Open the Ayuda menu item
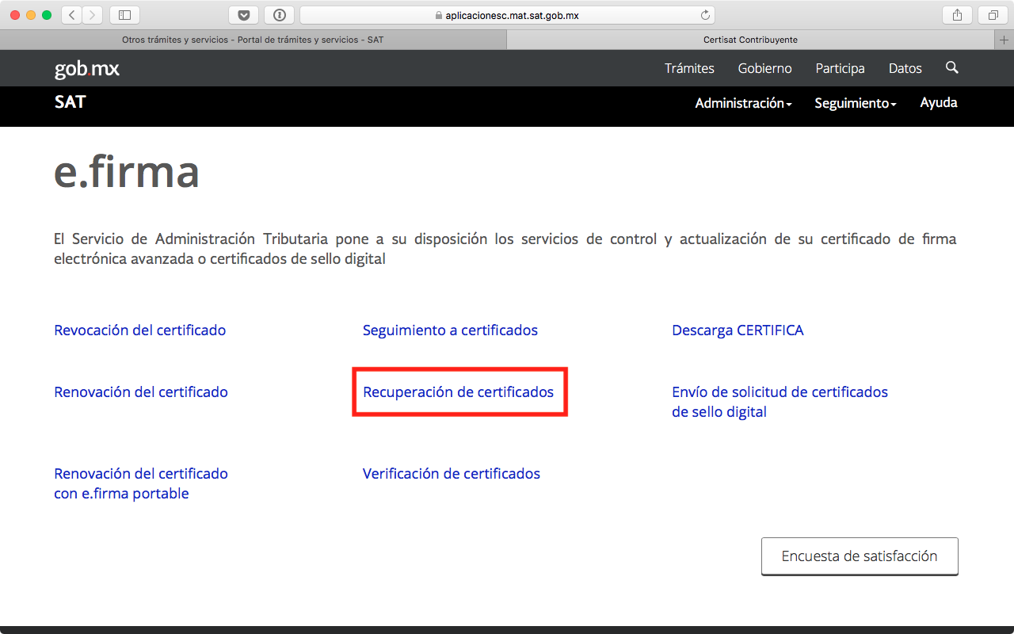The width and height of the screenshot is (1014, 634). coord(939,102)
